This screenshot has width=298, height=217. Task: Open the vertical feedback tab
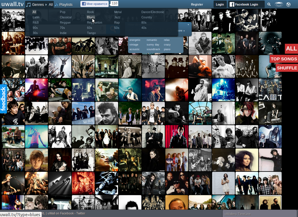[x=4, y=98]
